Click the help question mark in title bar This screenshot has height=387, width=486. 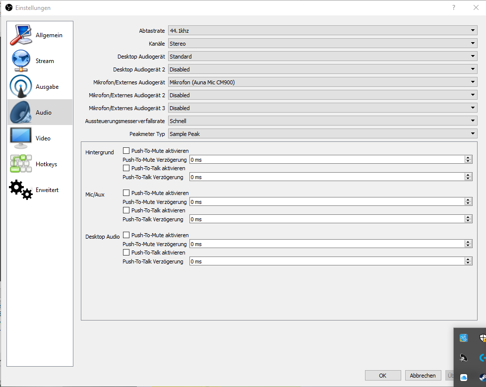pyautogui.click(x=453, y=8)
